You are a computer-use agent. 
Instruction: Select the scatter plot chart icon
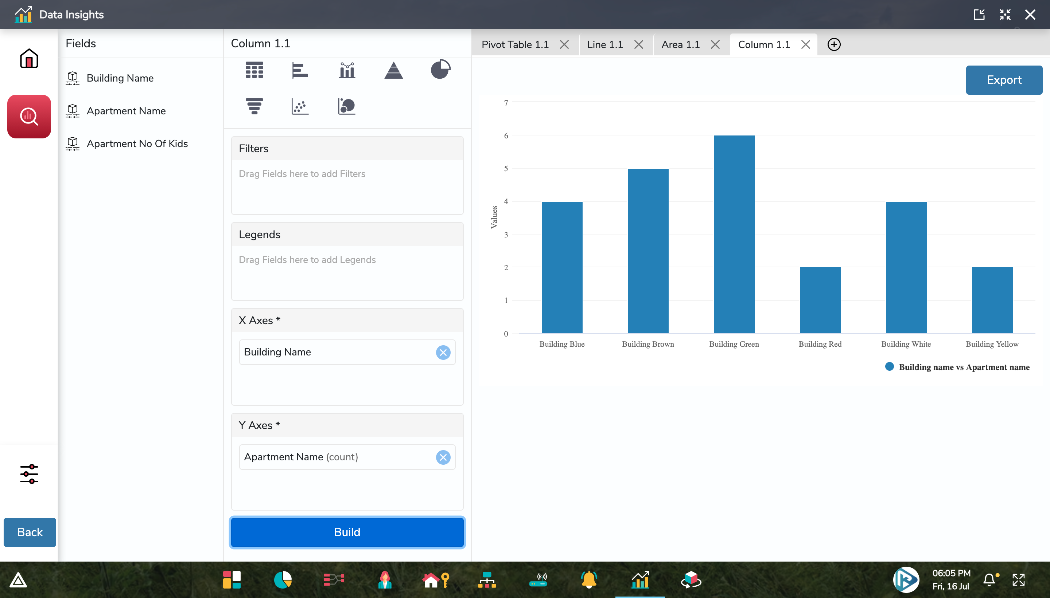pos(300,106)
